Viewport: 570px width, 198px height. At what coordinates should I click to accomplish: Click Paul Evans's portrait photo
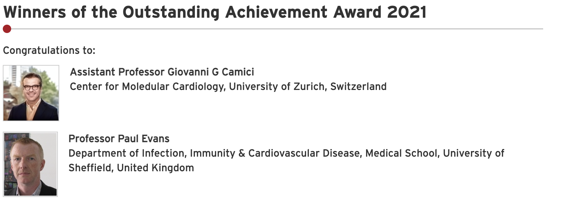(30, 164)
